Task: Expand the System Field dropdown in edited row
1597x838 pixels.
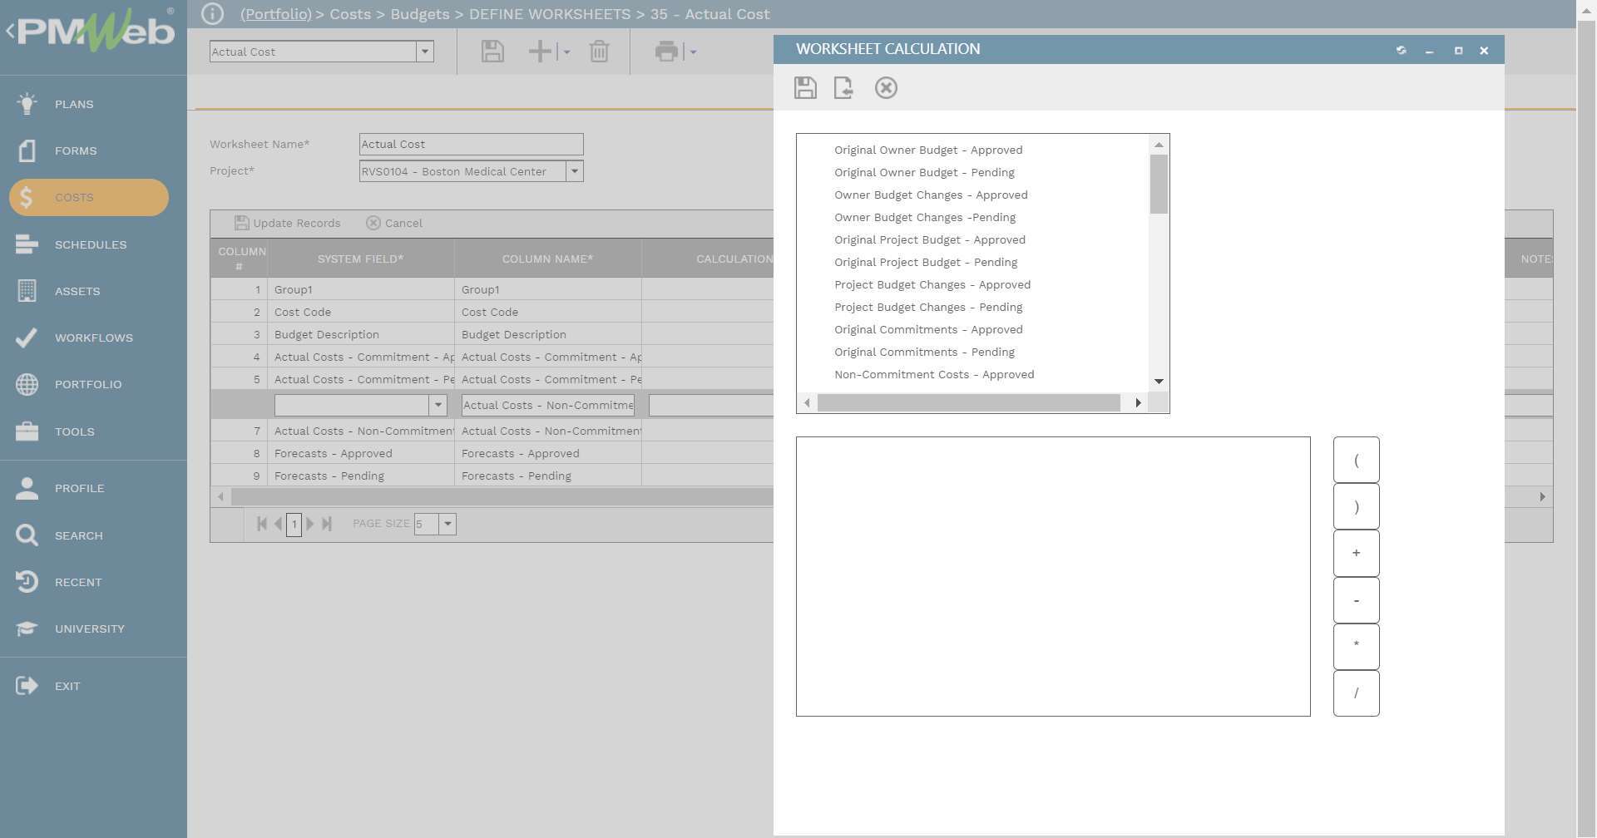Action: (x=438, y=405)
